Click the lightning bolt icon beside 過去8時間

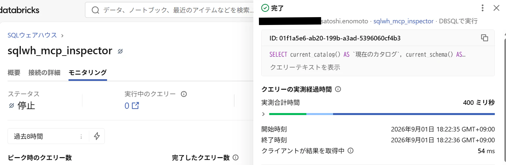pos(97,136)
